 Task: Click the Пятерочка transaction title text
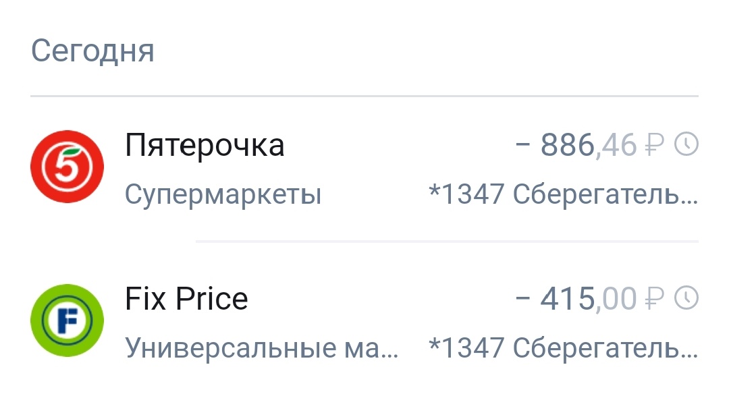[204, 143]
